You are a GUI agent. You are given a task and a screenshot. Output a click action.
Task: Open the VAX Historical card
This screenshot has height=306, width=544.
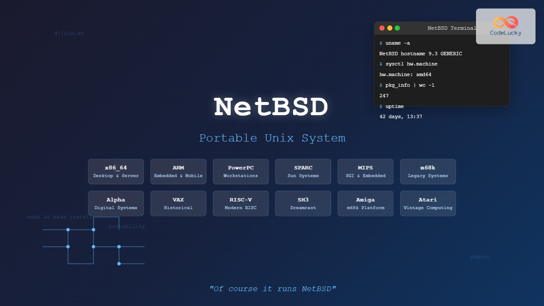pyautogui.click(x=178, y=204)
